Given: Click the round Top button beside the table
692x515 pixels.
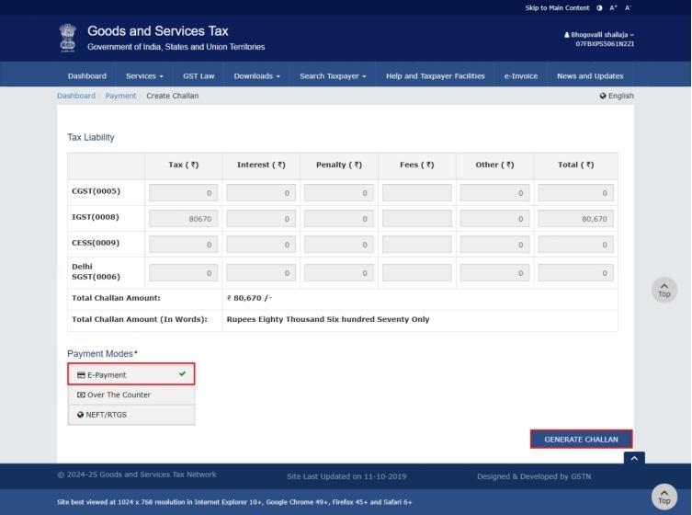Looking at the screenshot, I should (x=664, y=291).
